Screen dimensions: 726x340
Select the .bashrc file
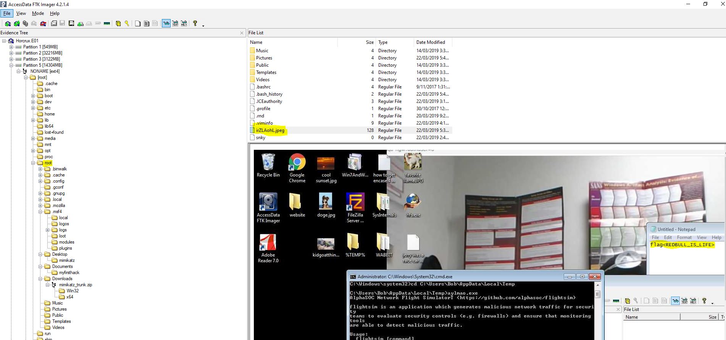[263, 87]
